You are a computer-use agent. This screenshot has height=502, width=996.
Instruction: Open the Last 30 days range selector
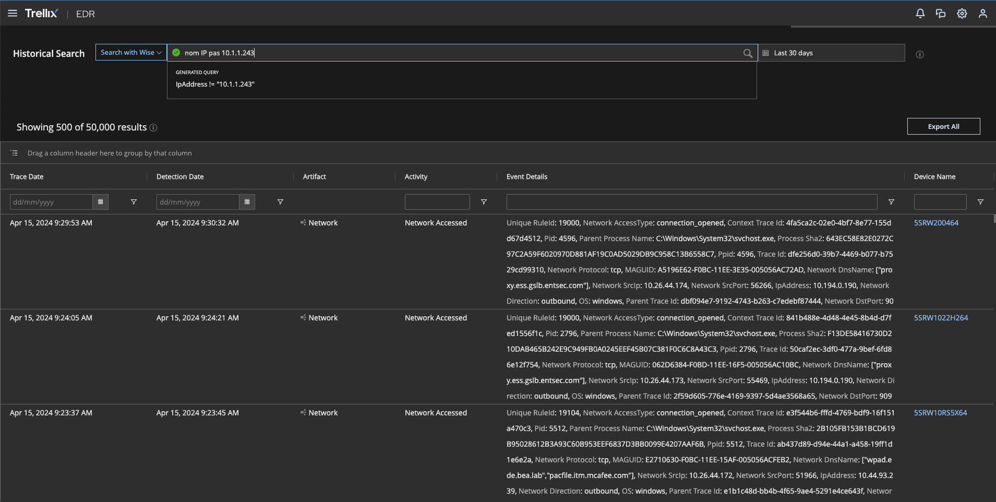pos(831,53)
